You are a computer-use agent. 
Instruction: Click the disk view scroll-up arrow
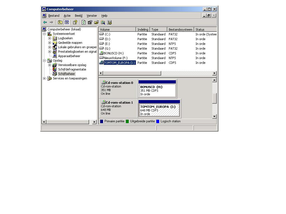pos(214,80)
